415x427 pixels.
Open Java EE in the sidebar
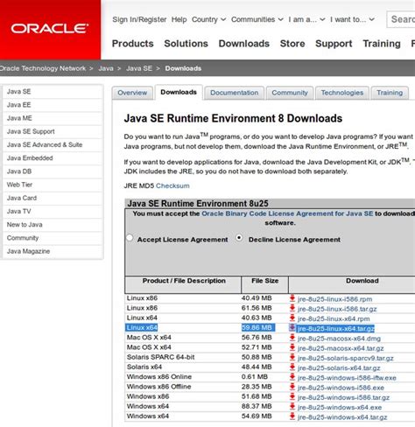pos(53,105)
